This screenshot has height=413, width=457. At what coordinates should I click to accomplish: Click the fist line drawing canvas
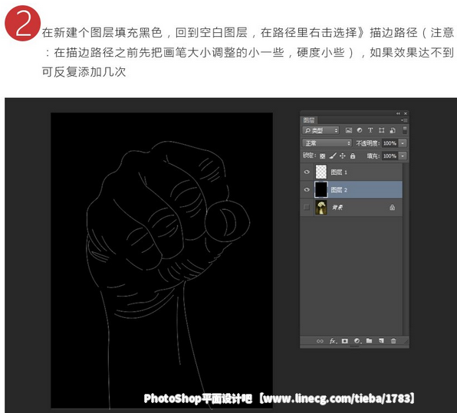pyautogui.click(x=162, y=260)
